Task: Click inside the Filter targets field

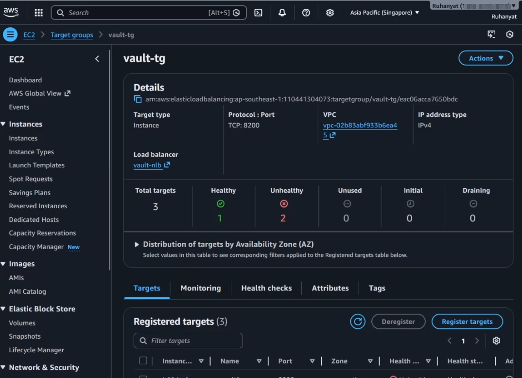Action: [x=188, y=341]
